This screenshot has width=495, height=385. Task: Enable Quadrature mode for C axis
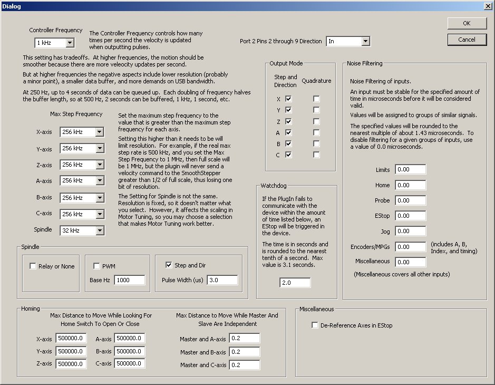point(316,155)
